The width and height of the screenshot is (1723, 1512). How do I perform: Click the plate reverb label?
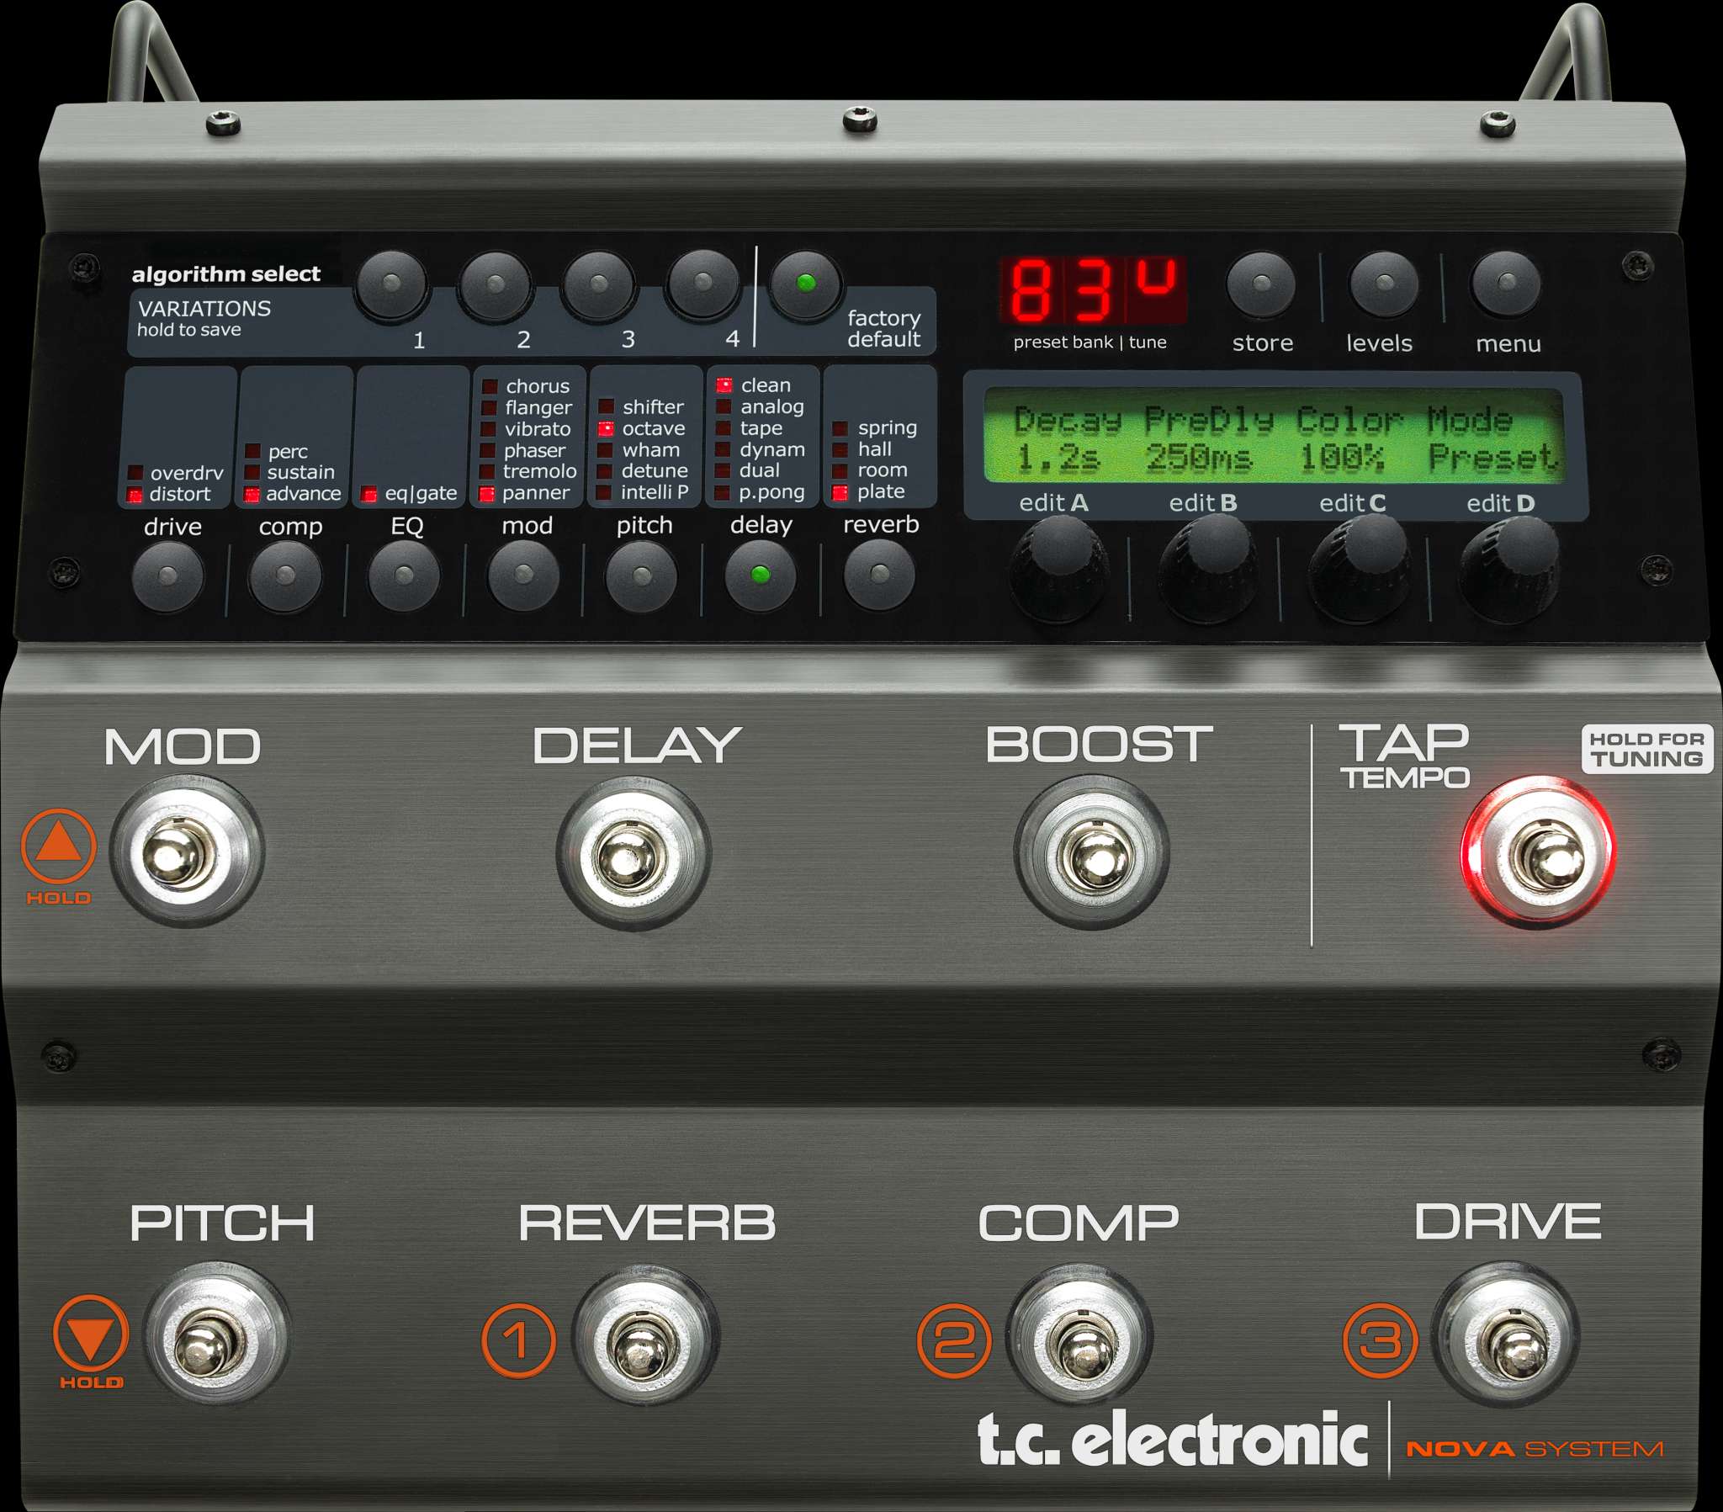tap(880, 491)
